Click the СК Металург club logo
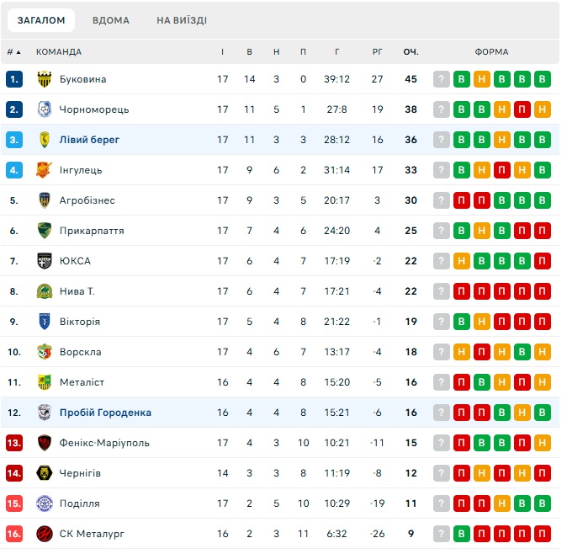 point(45,534)
